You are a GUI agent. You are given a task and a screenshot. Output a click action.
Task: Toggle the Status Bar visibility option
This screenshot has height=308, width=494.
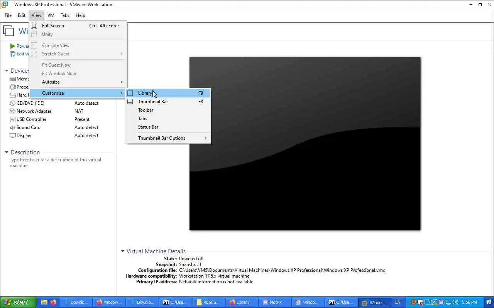(168, 127)
